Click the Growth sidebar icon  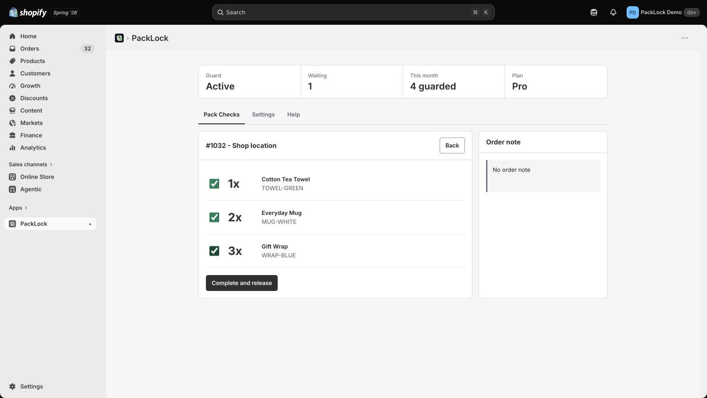coord(12,86)
